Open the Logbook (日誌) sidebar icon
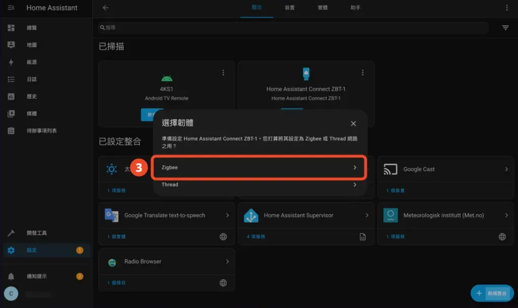 coord(10,79)
